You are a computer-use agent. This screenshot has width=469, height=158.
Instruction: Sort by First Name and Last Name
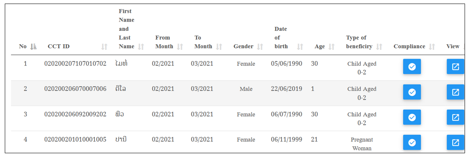[141, 47]
